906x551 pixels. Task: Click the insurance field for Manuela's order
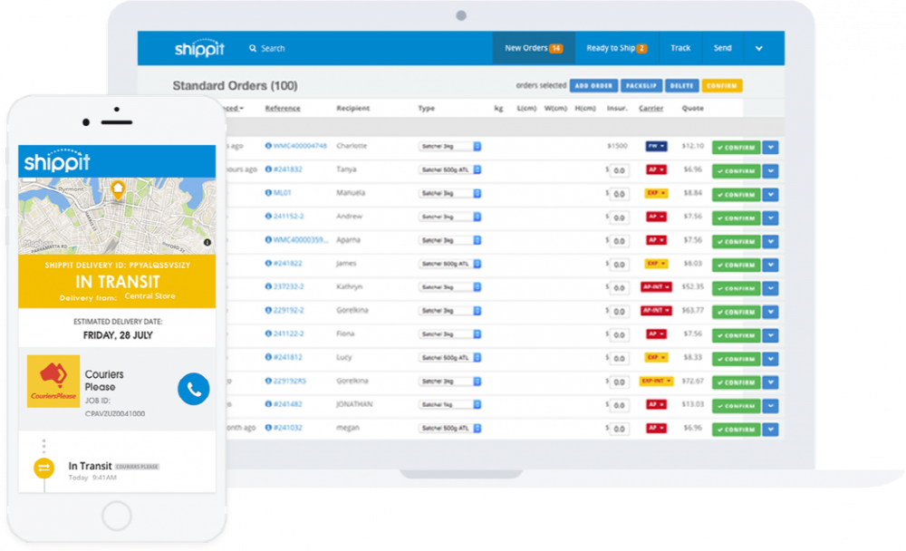[619, 194]
